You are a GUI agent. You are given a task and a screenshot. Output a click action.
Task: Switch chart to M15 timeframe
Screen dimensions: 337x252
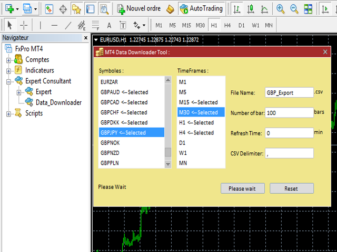click(x=186, y=25)
